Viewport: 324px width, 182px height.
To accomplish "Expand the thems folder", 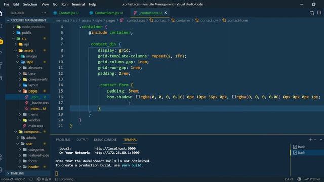I will [33, 114].
